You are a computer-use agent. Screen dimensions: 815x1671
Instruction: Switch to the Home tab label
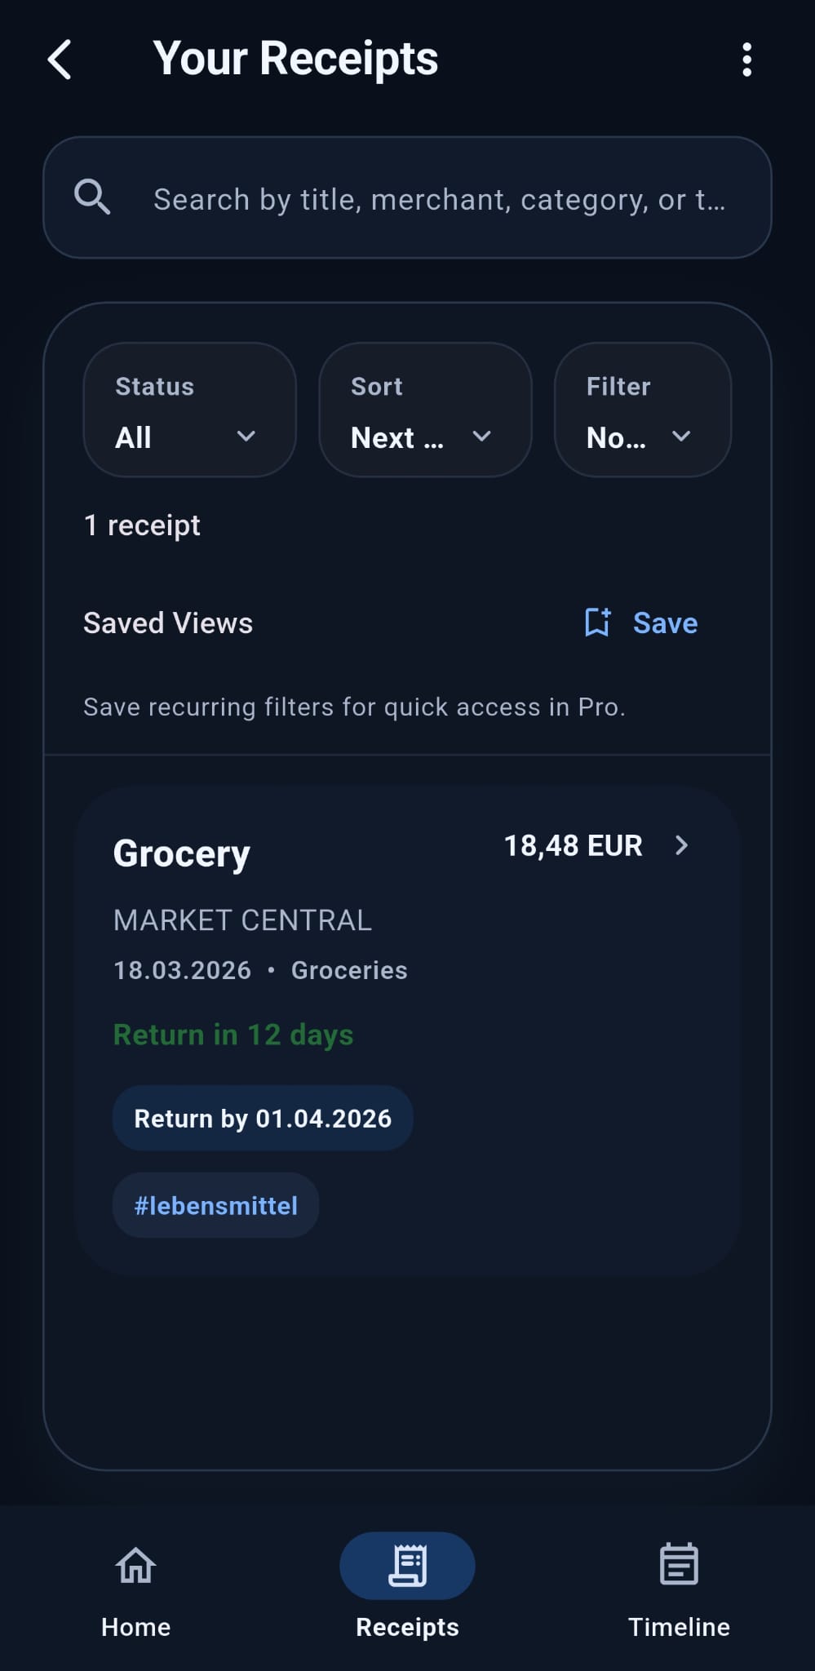pyautogui.click(x=135, y=1627)
